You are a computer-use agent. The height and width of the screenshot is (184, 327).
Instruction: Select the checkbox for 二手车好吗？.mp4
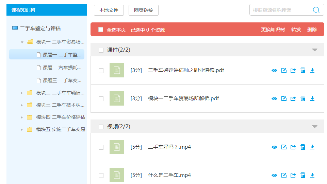(x=101, y=147)
